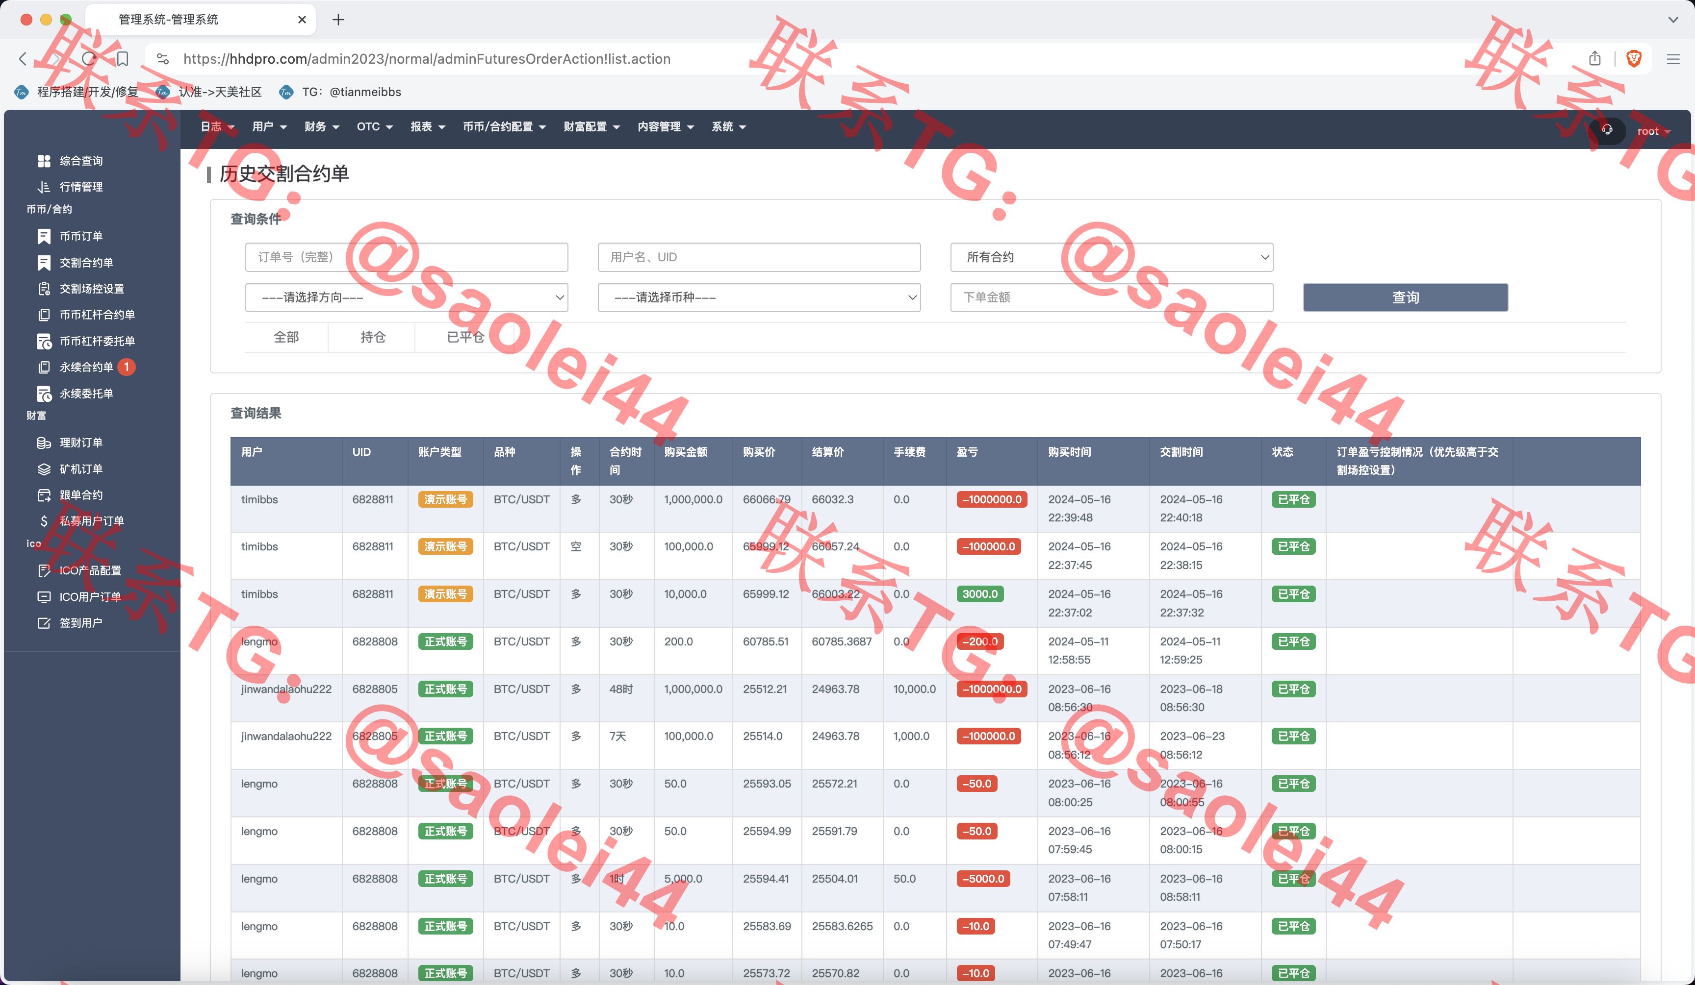Viewport: 1695px width, 985px height.
Task: Open 综合查询 sidebar icon
Action: pyautogui.click(x=44, y=161)
